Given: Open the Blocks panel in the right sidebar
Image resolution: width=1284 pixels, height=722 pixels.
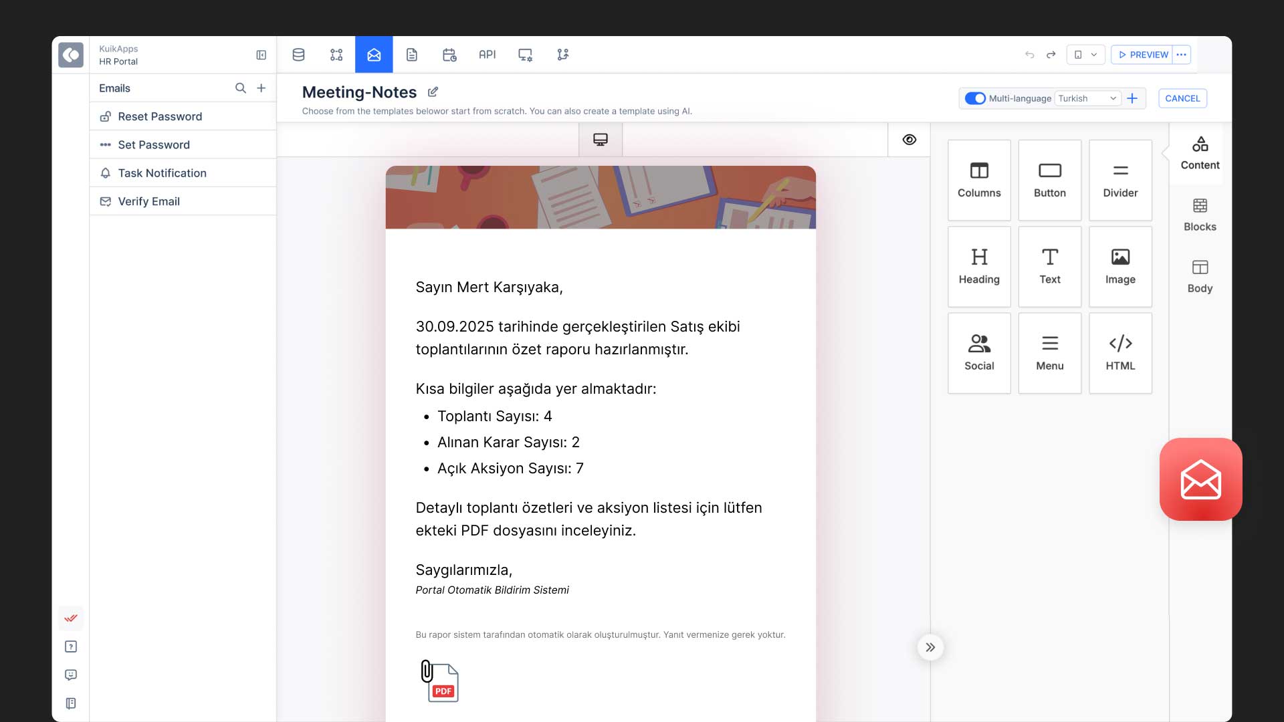Looking at the screenshot, I should tap(1199, 214).
